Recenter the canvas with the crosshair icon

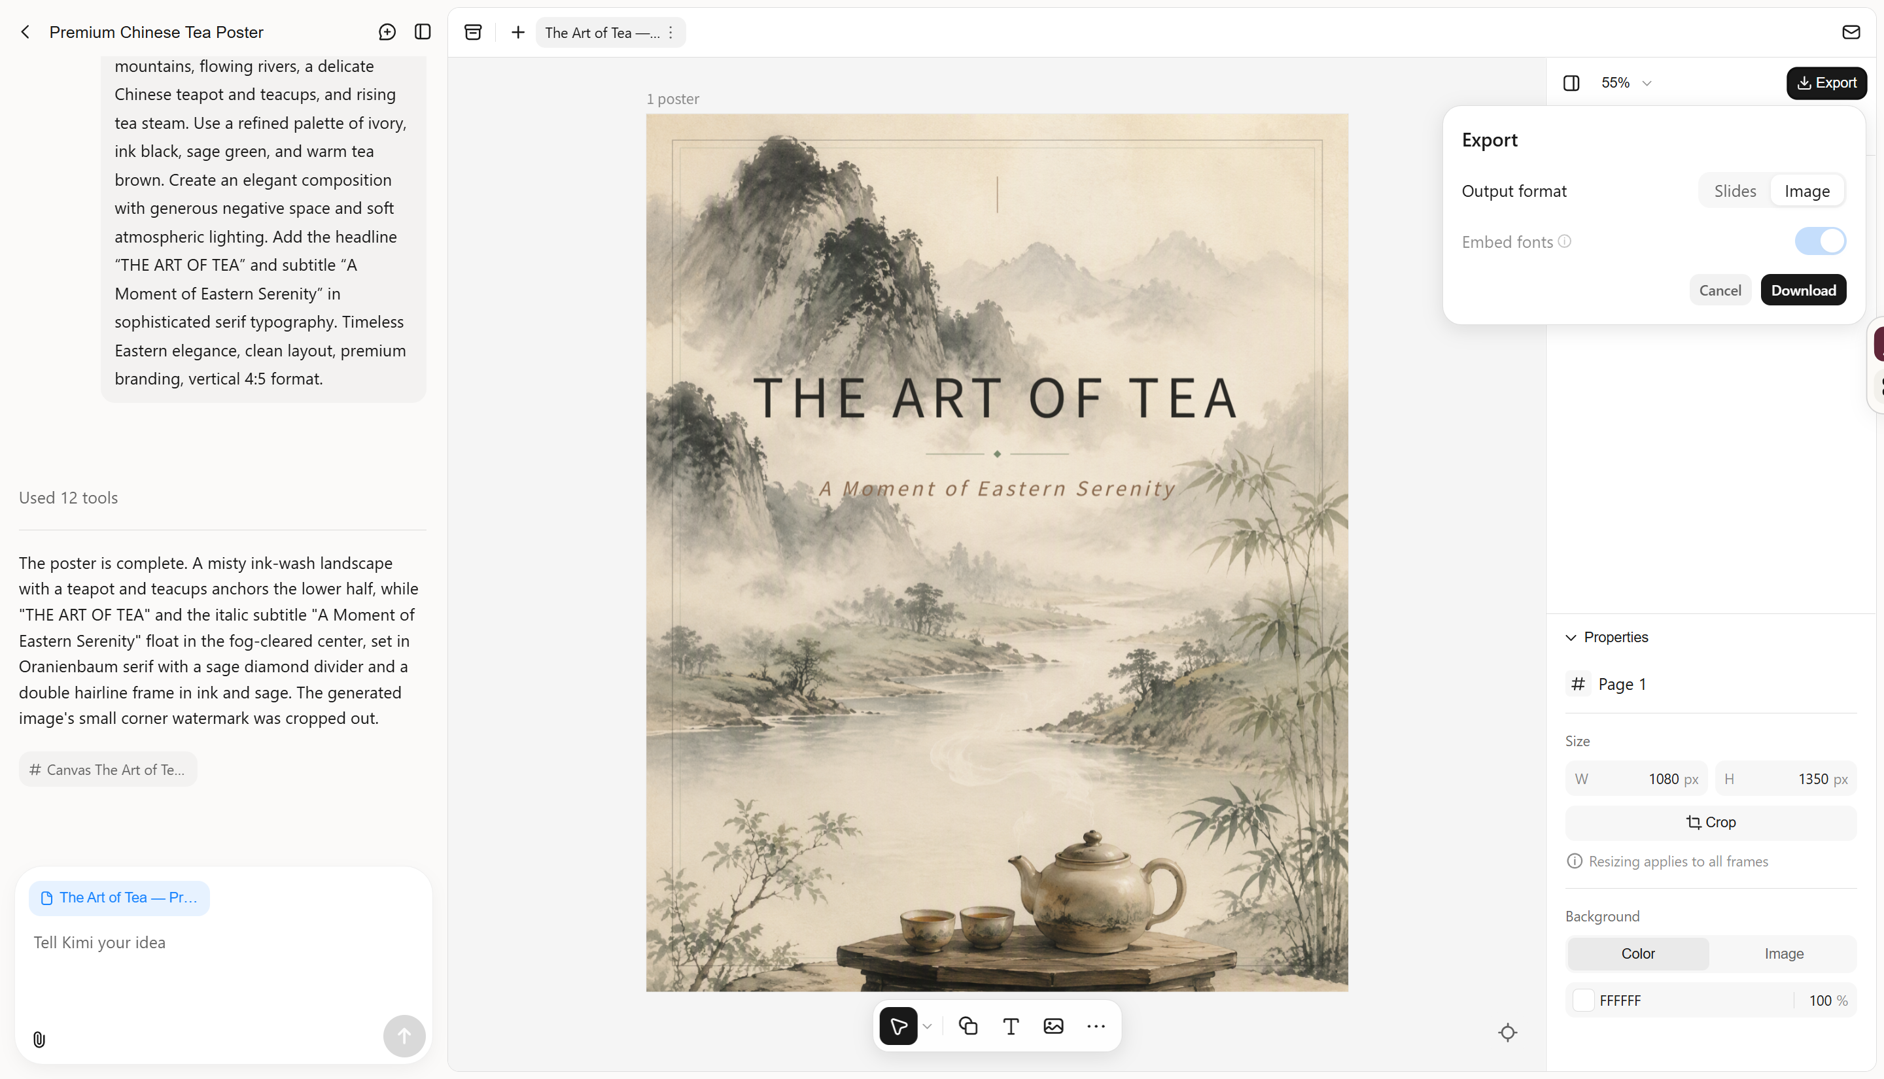click(x=1507, y=1033)
